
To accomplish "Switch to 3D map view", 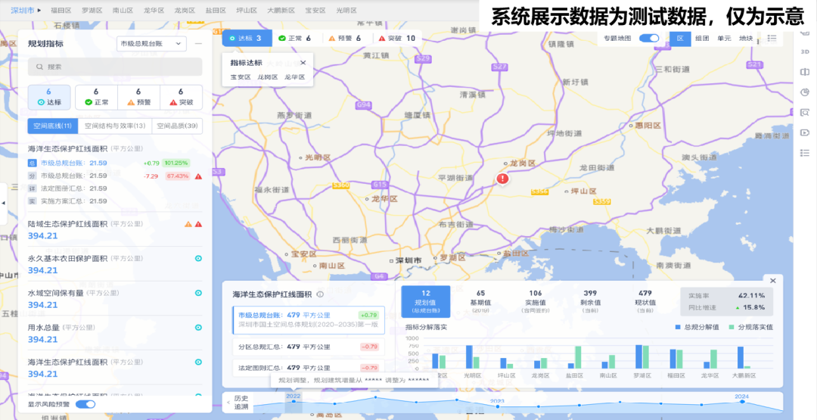I will tap(805, 51).
